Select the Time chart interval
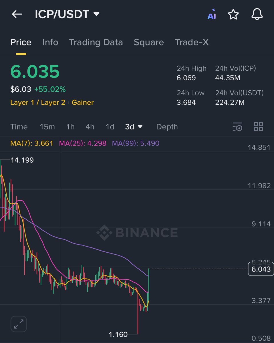 click(x=19, y=127)
